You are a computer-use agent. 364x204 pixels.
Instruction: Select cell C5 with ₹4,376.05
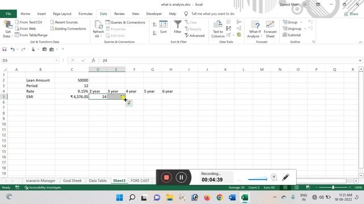click(x=72, y=97)
